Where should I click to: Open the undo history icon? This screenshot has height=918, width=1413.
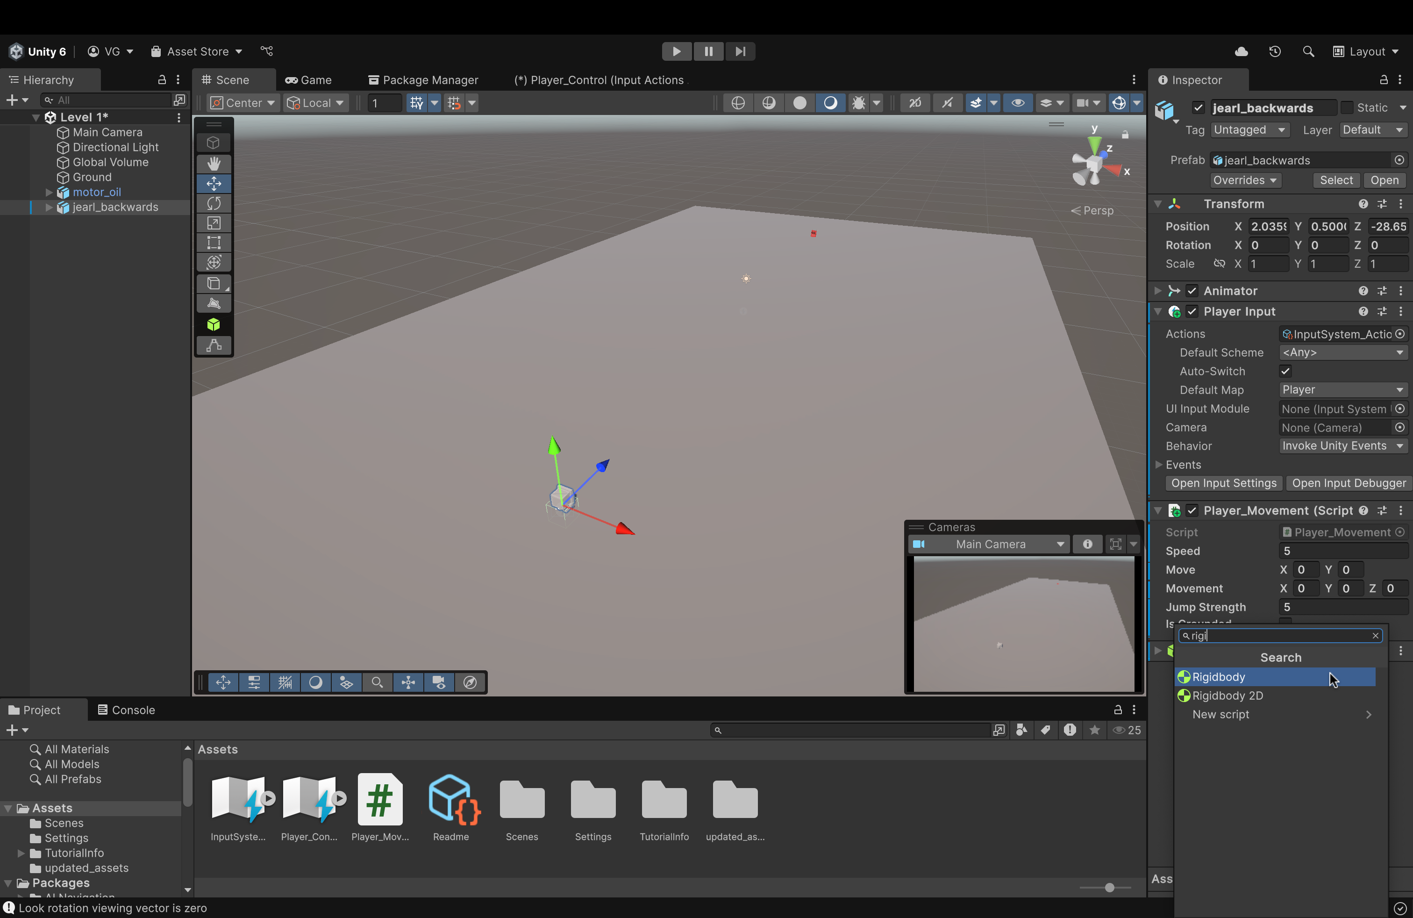(1275, 52)
